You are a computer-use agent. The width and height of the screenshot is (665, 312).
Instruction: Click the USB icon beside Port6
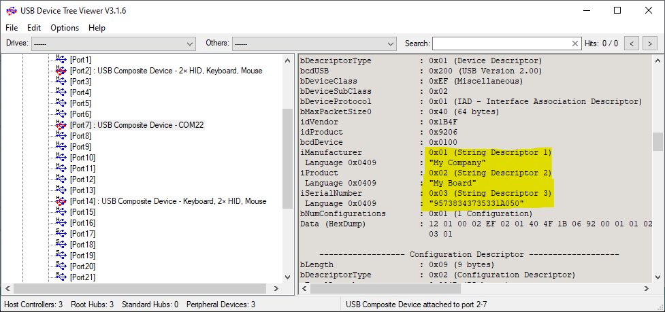[61, 114]
